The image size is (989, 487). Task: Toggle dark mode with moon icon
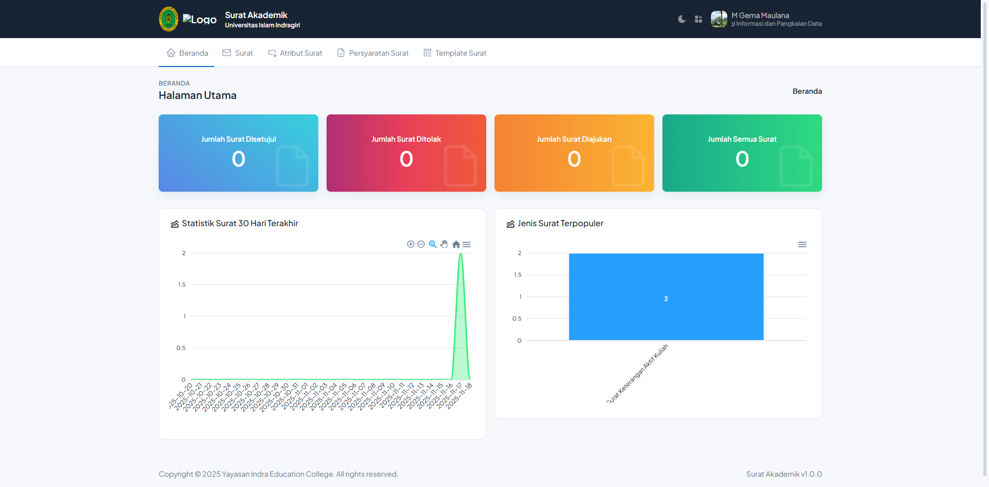(681, 19)
